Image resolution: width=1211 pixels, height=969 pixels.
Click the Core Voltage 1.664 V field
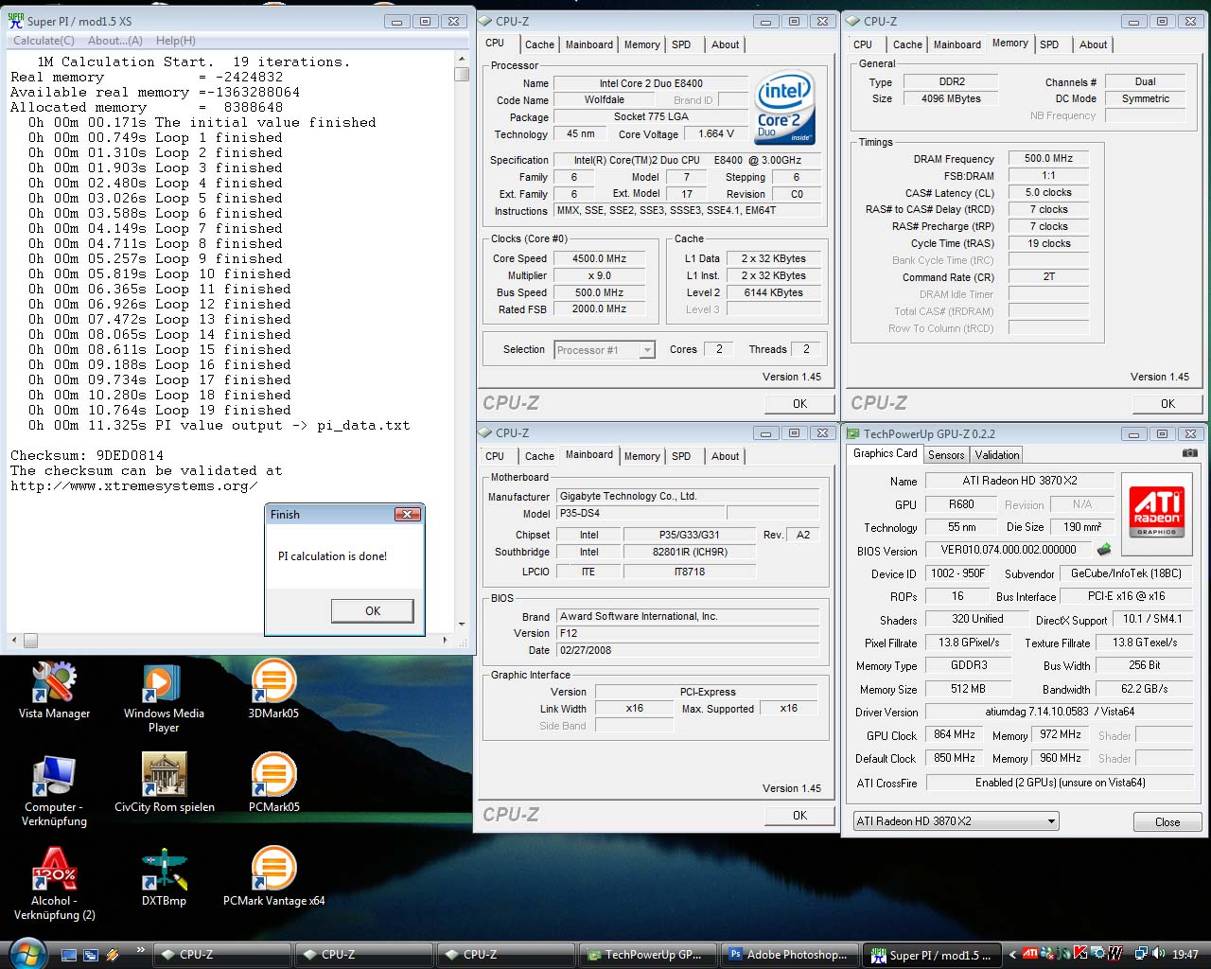tap(716, 133)
